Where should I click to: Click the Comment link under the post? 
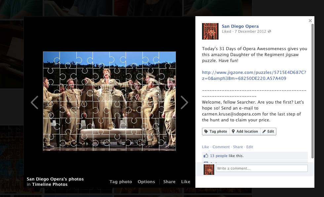pyautogui.click(x=221, y=147)
